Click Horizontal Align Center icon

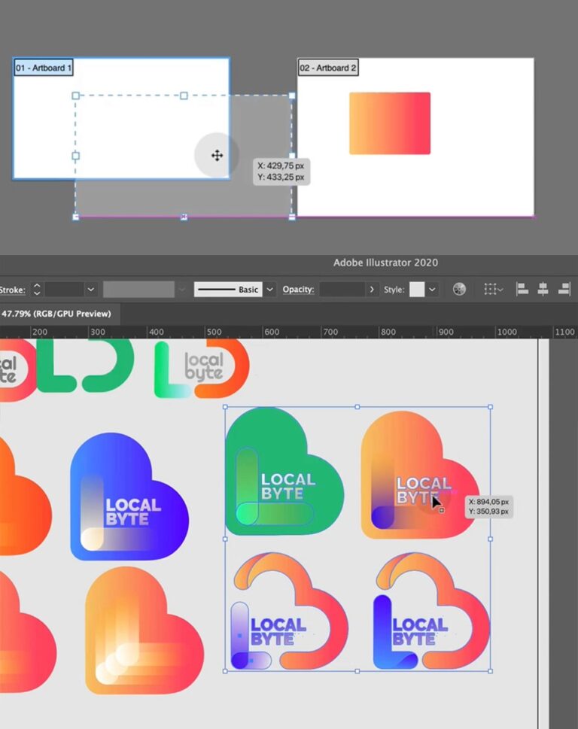click(x=543, y=289)
